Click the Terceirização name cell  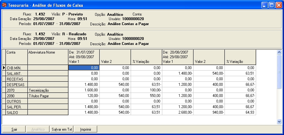click(48, 90)
